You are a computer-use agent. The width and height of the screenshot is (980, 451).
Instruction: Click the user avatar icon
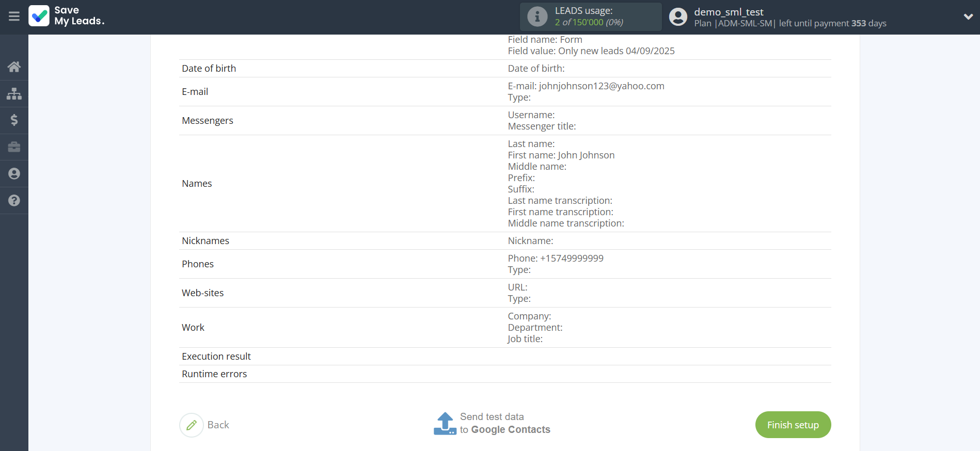click(678, 17)
